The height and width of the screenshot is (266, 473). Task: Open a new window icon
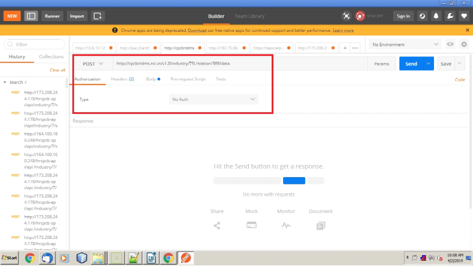98,16
